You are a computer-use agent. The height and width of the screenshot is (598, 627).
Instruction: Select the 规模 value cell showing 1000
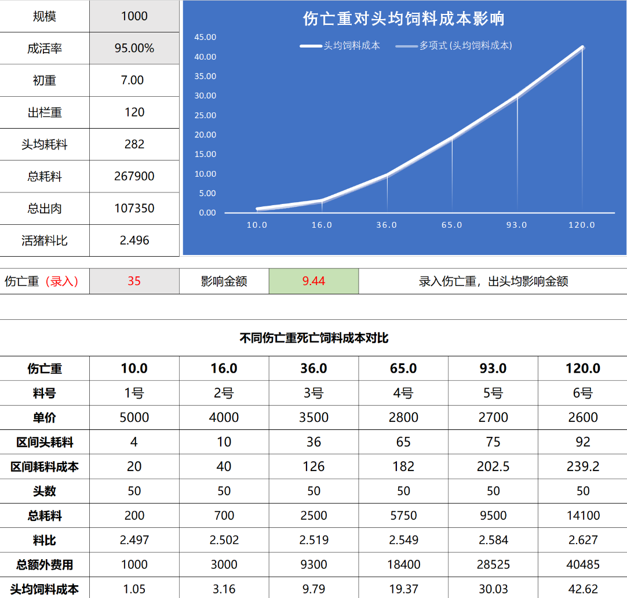click(134, 16)
